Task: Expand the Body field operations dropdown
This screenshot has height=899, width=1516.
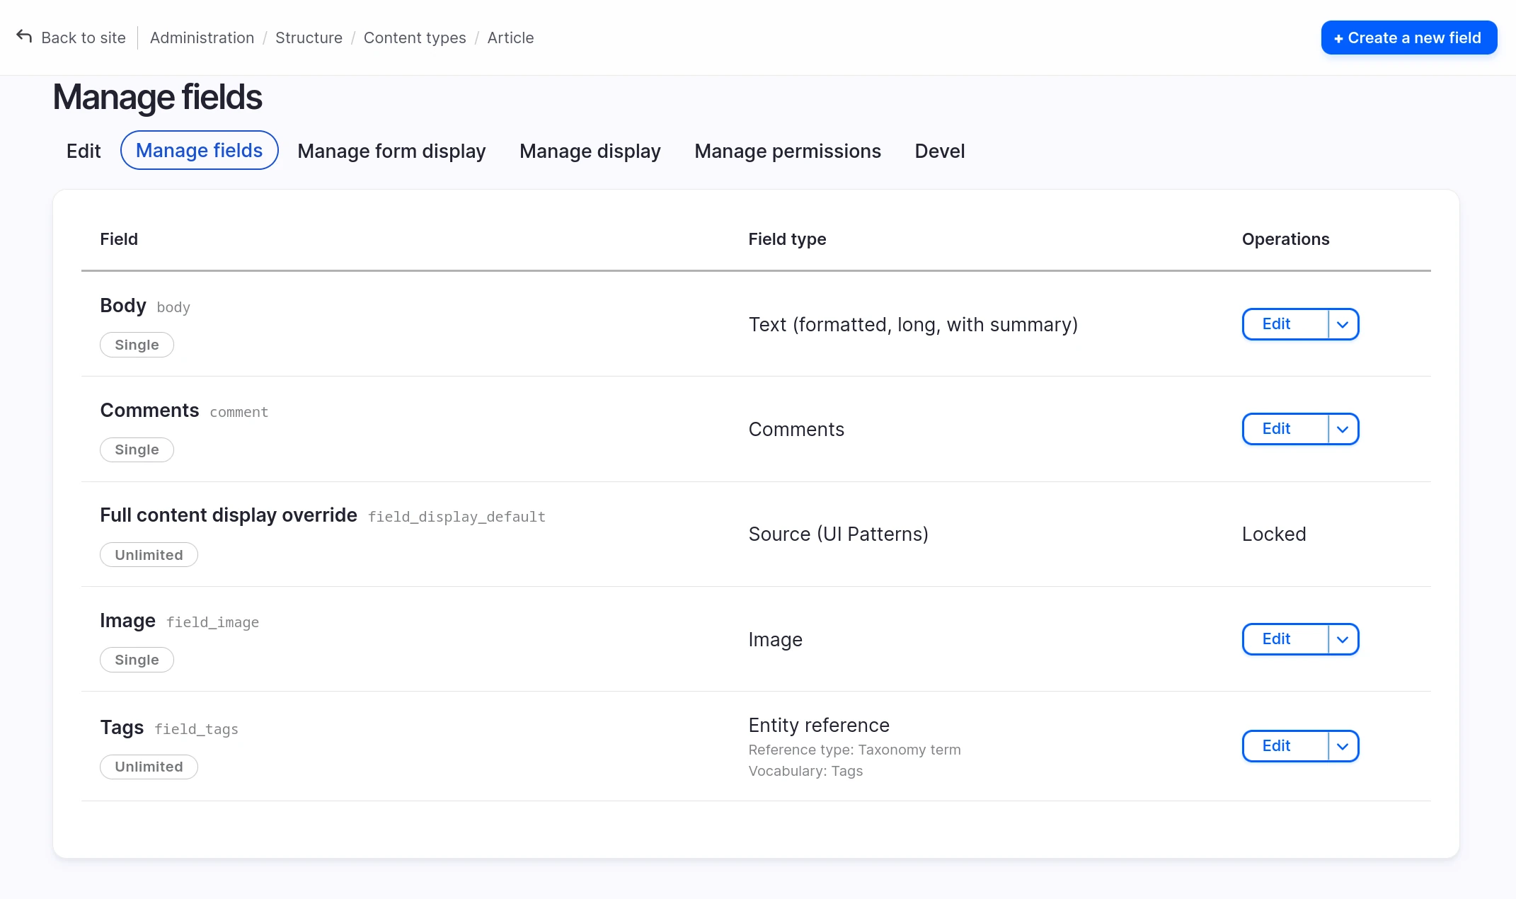Action: pos(1343,324)
